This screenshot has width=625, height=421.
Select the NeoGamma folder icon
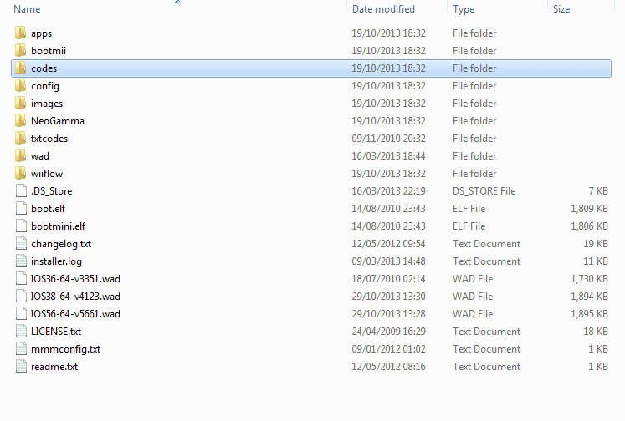20,120
